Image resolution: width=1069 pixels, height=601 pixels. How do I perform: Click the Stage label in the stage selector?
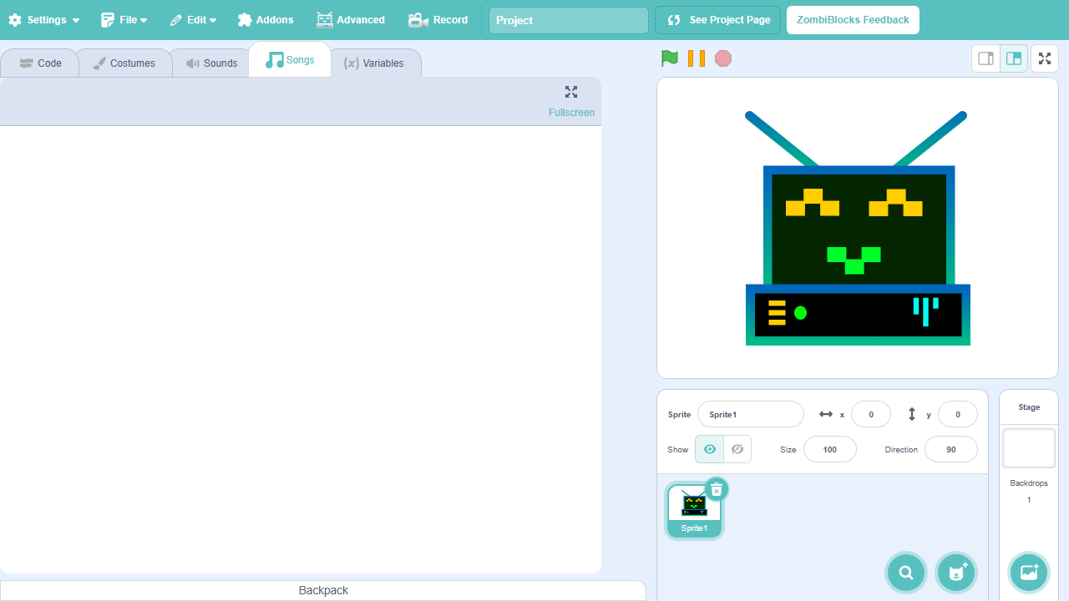(x=1029, y=407)
